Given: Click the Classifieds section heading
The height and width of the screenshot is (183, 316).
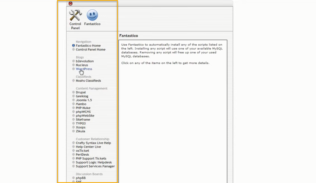Looking at the screenshot, I should click(x=83, y=77).
